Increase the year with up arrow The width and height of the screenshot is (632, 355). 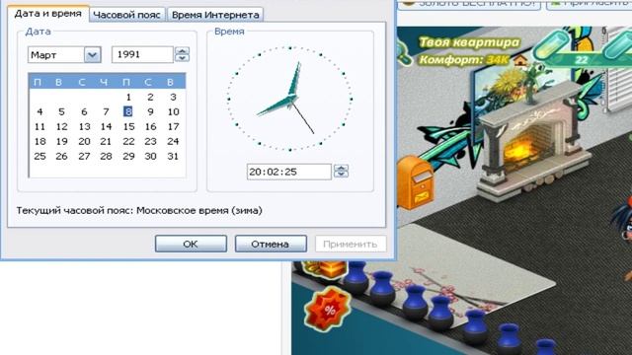coord(182,50)
